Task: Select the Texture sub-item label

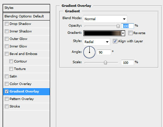Action: pyautogui.click(x=20, y=69)
